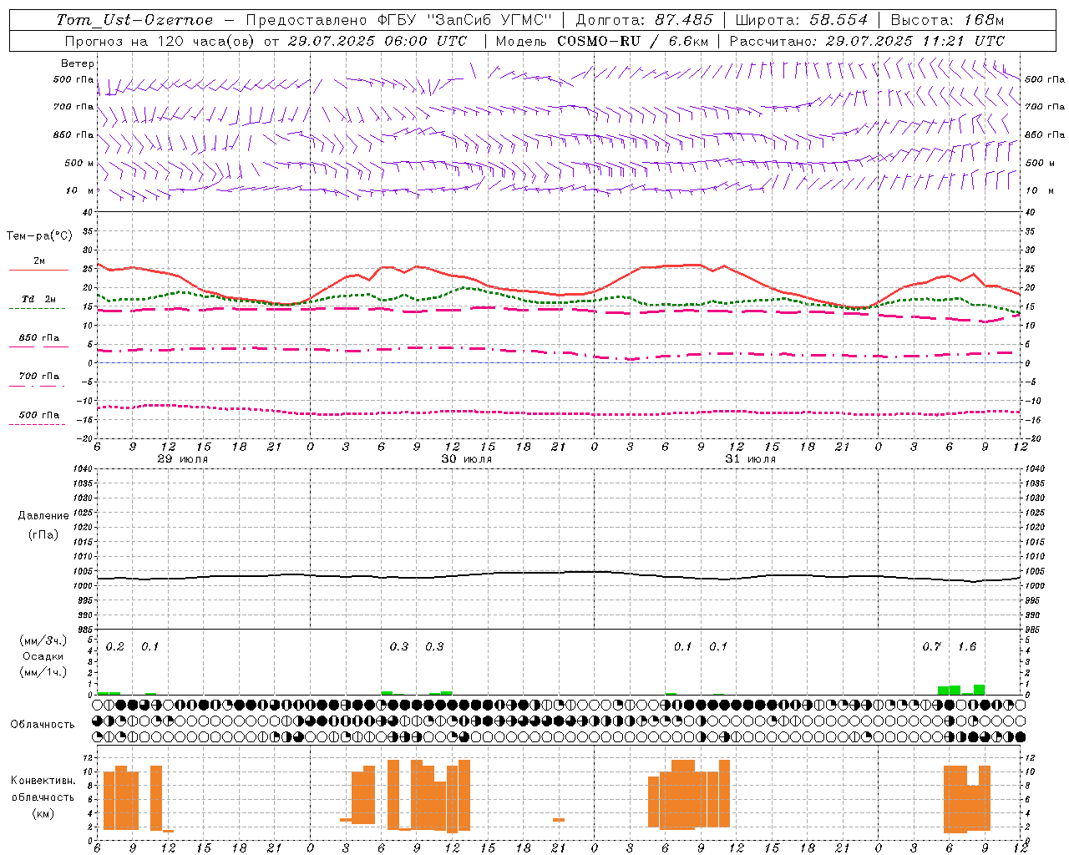1069x855 pixels.
Task: Click the precipitation value 1.6
Action: [x=967, y=647]
